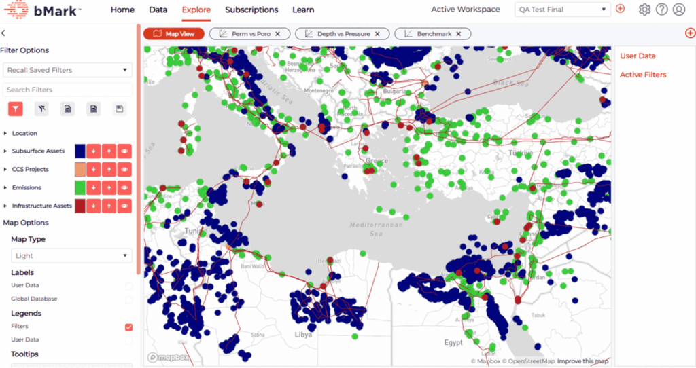696x368 pixels.
Task: Move Emissions layer down
Action: 94,187
